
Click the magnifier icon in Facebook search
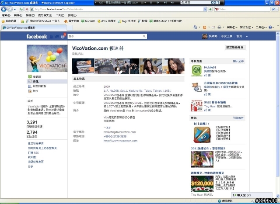144,36
